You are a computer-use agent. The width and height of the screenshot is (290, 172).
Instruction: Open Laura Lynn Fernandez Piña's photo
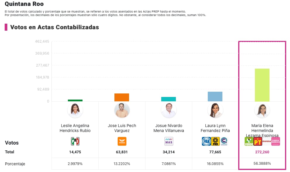(215, 110)
